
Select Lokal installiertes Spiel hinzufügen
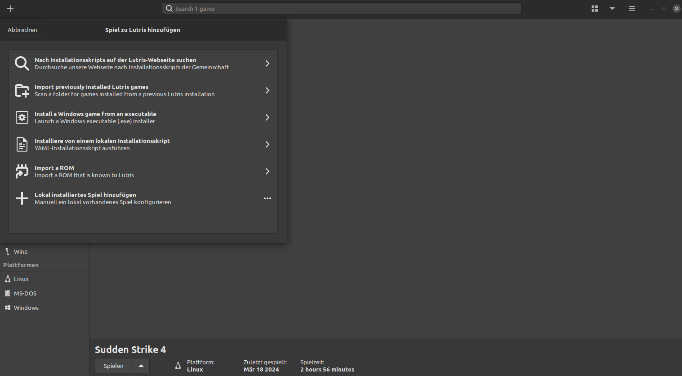pyautogui.click(x=143, y=198)
